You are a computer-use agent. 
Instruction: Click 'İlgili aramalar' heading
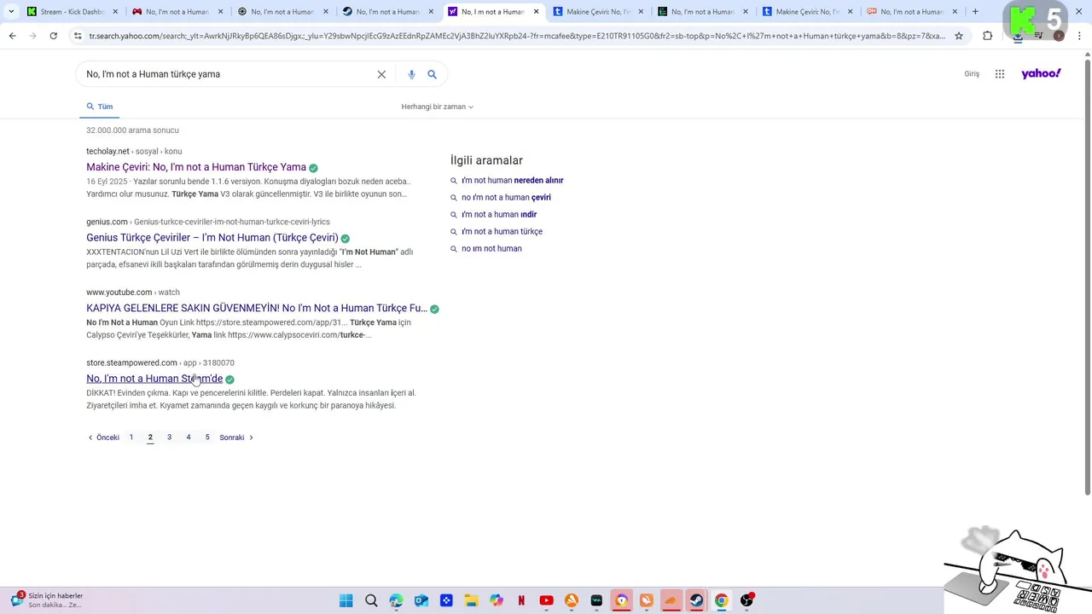pyautogui.click(x=486, y=160)
